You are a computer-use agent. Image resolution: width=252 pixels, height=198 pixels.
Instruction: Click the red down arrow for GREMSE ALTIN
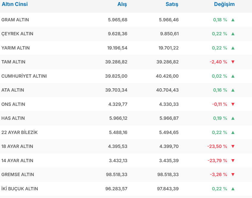pyautogui.click(x=233, y=175)
